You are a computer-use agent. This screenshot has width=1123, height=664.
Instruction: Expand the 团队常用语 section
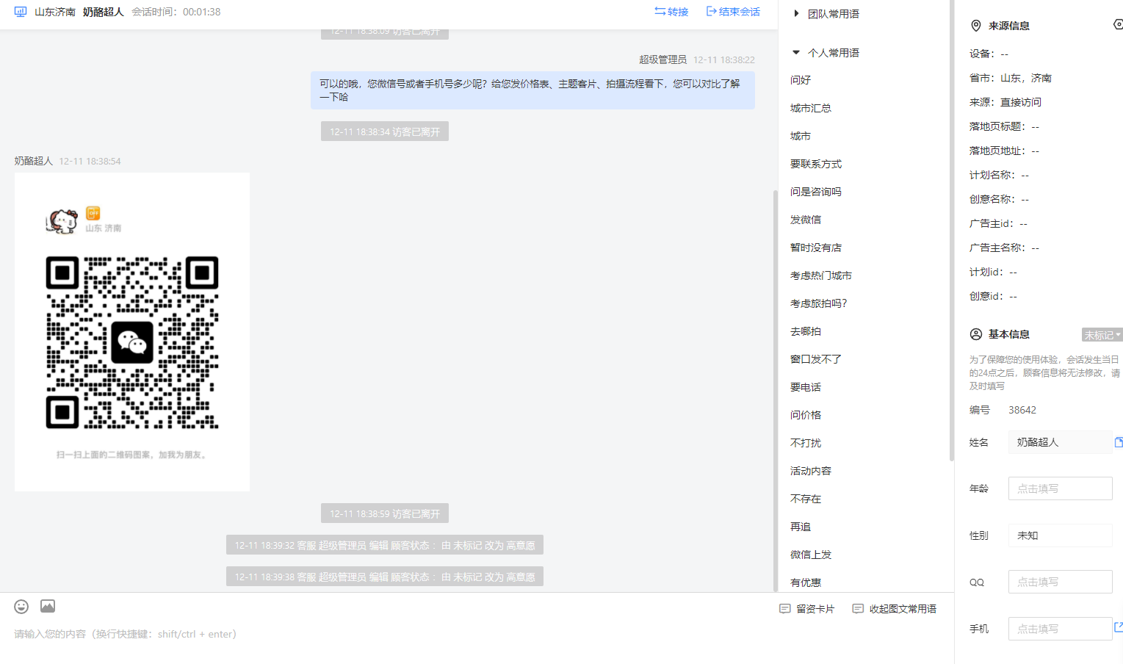(x=826, y=14)
